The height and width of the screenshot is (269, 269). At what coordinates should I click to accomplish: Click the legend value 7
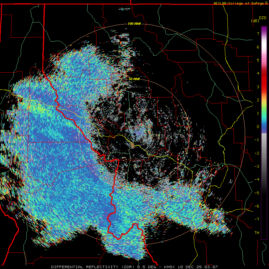click(x=258, y=33)
